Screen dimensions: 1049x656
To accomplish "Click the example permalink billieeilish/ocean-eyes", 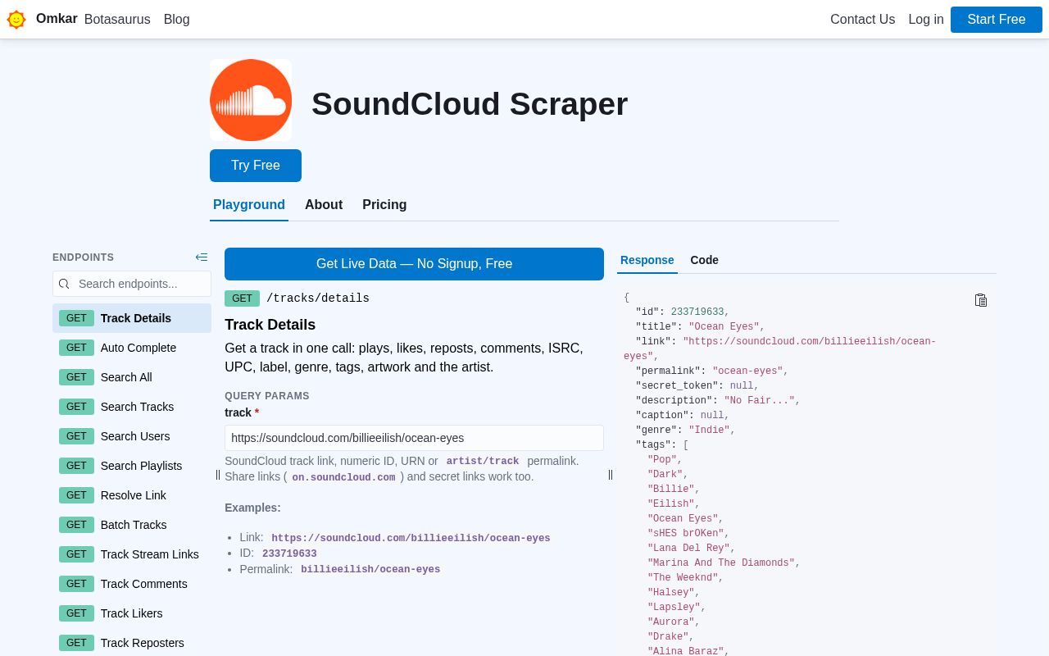I will pyautogui.click(x=370, y=569).
